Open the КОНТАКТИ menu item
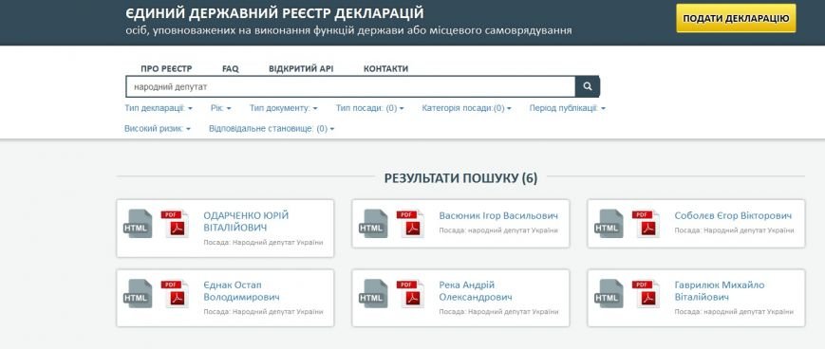The image size is (825, 349). point(385,69)
